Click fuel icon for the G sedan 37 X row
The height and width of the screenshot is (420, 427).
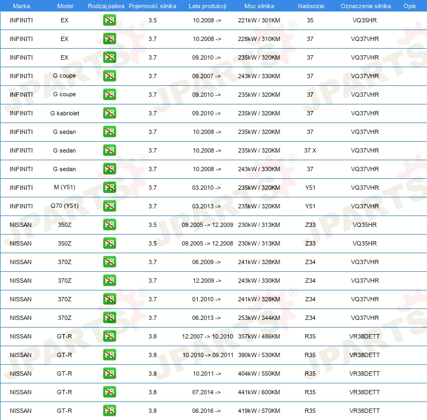pos(109,150)
